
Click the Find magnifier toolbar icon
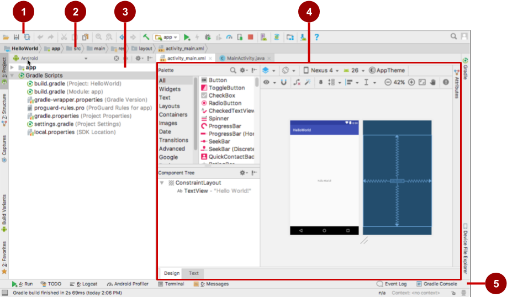click(x=99, y=37)
